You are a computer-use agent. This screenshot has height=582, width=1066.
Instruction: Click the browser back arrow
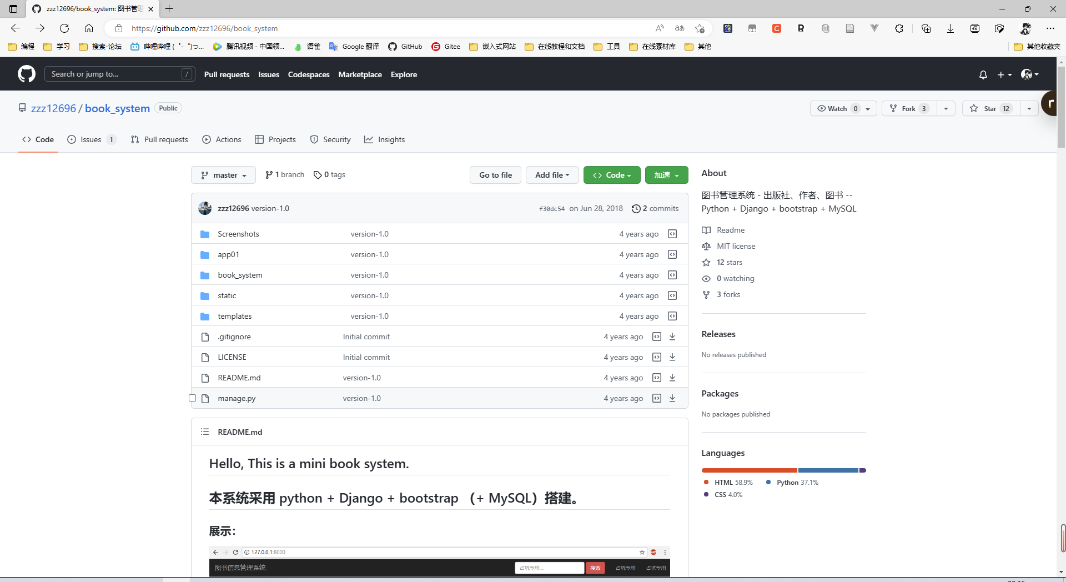click(16, 28)
